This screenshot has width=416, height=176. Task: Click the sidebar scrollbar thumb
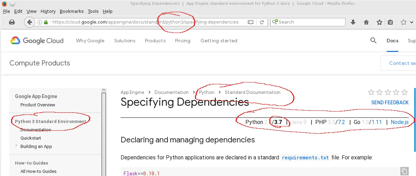point(104,134)
